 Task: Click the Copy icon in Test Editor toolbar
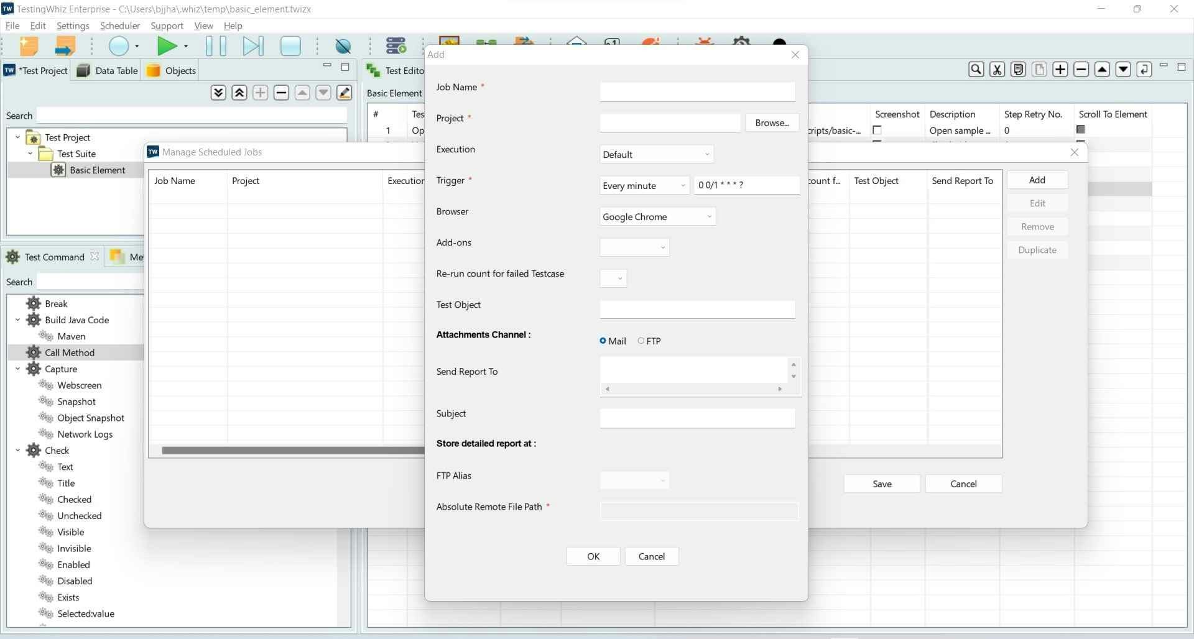(1019, 69)
